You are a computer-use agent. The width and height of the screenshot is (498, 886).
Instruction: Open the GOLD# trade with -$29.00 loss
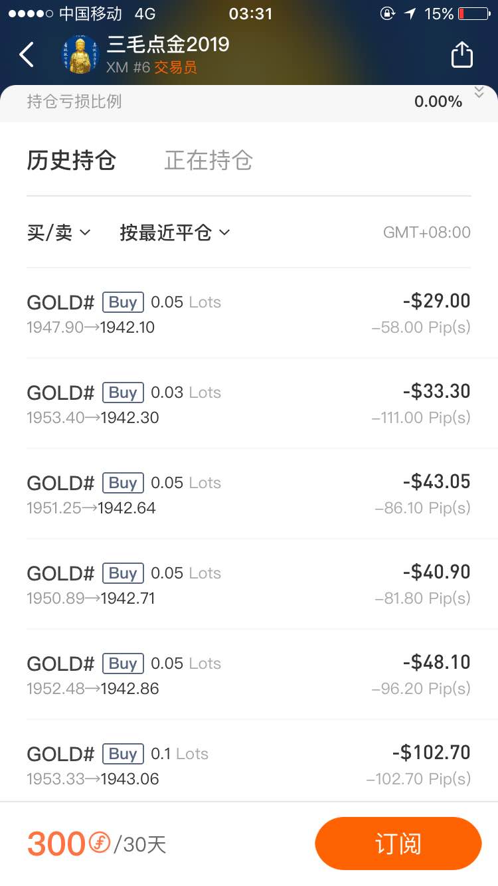tap(249, 313)
